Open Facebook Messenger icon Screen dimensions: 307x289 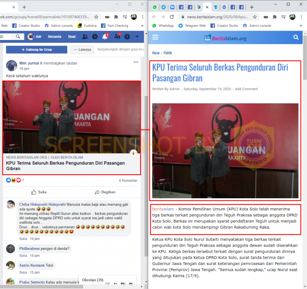tap(95, 37)
